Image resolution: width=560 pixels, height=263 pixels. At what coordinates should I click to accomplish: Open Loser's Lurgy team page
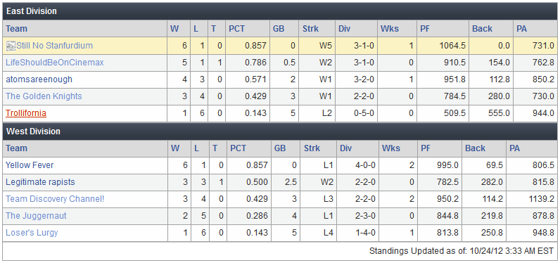[32, 233]
